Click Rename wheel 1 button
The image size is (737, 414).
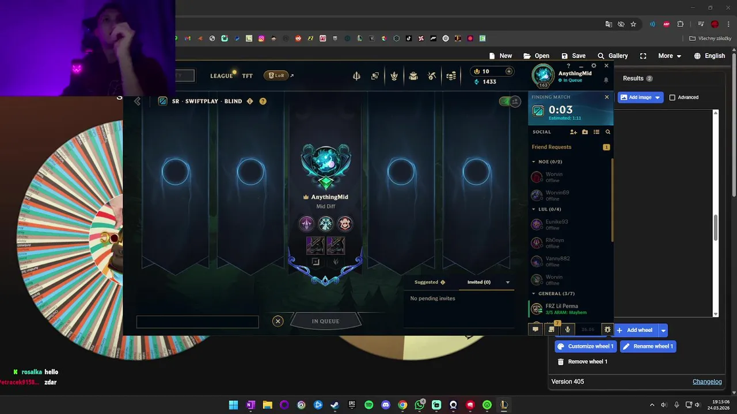[648, 346]
